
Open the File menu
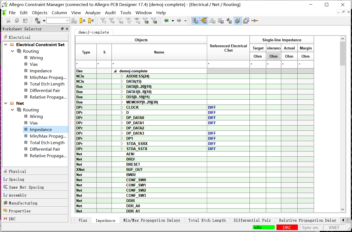(12, 13)
